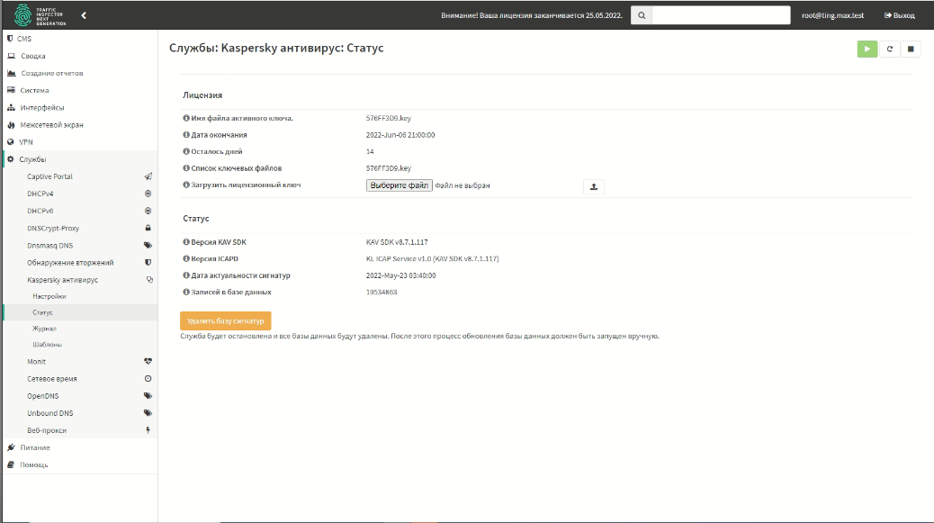
Task: Click the globe icon beside DHCPv6
Action: [148, 211]
